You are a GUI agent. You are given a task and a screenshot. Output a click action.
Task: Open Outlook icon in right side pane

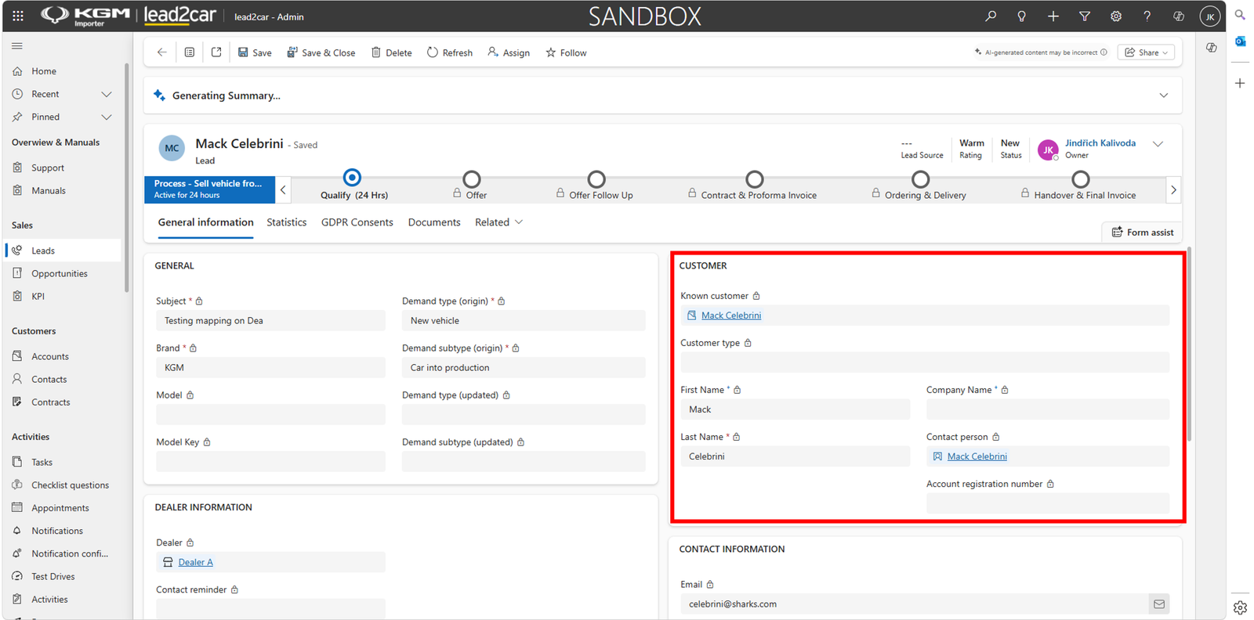tap(1240, 41)
